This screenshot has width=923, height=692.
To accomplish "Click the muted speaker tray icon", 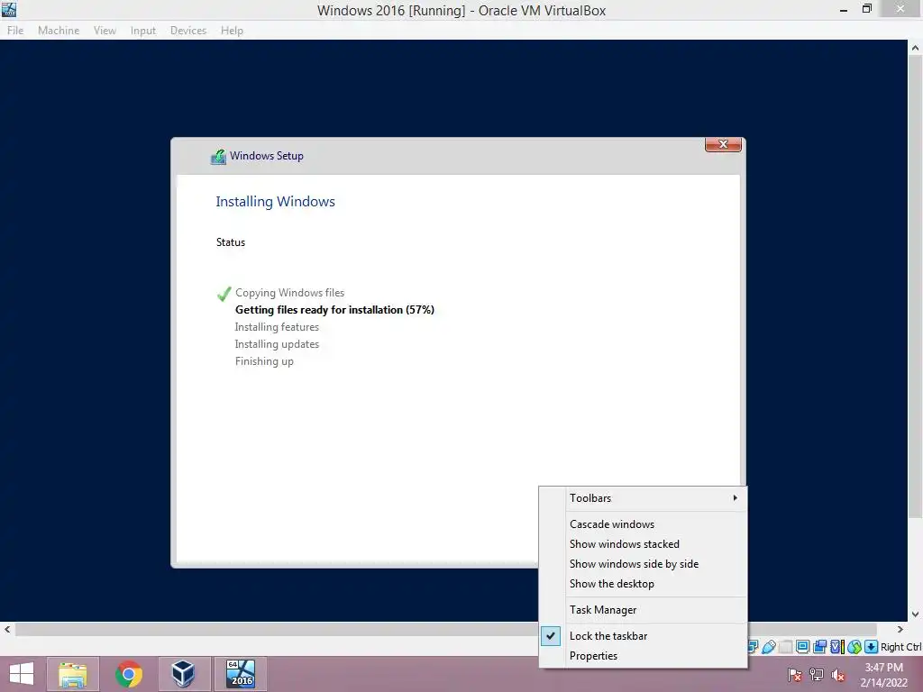I will point(838,675).
